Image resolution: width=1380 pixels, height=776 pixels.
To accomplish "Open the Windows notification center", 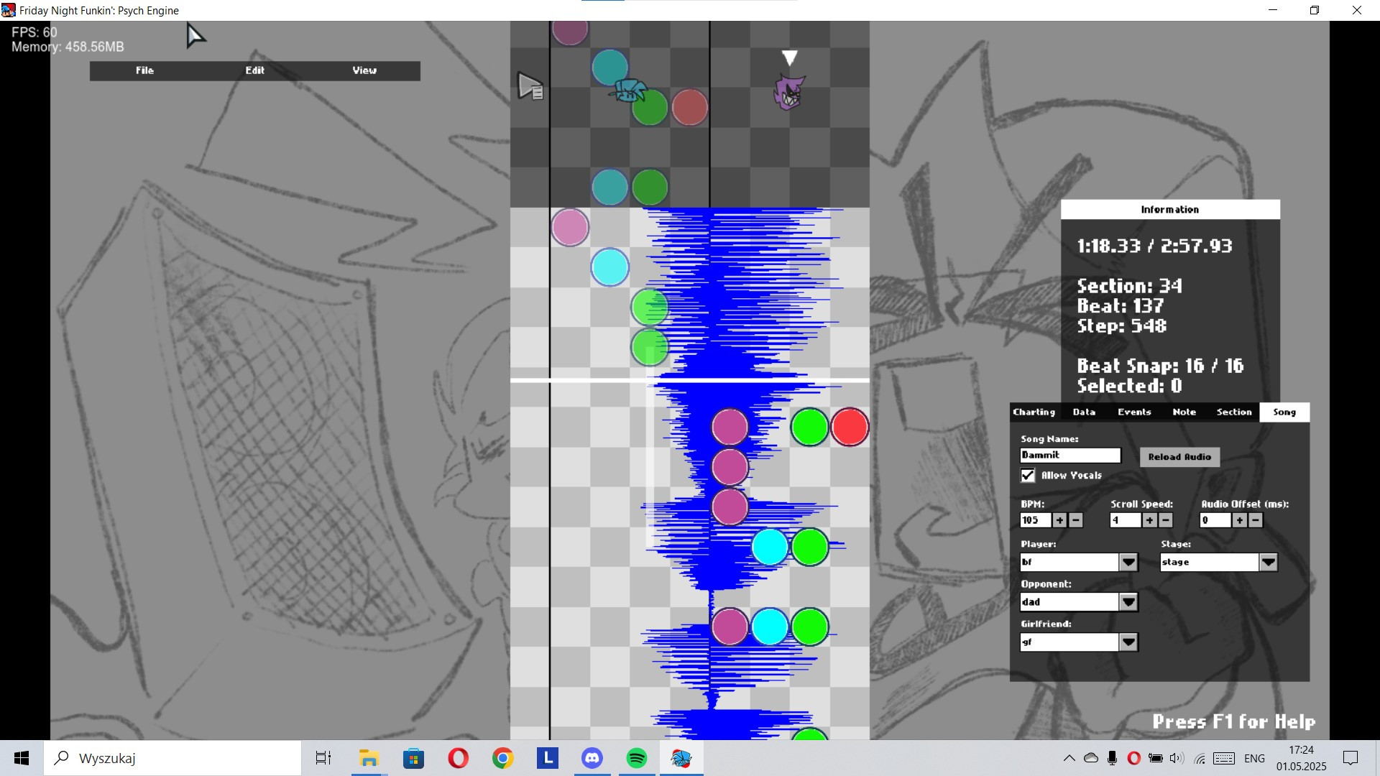I will point(1351,758).
